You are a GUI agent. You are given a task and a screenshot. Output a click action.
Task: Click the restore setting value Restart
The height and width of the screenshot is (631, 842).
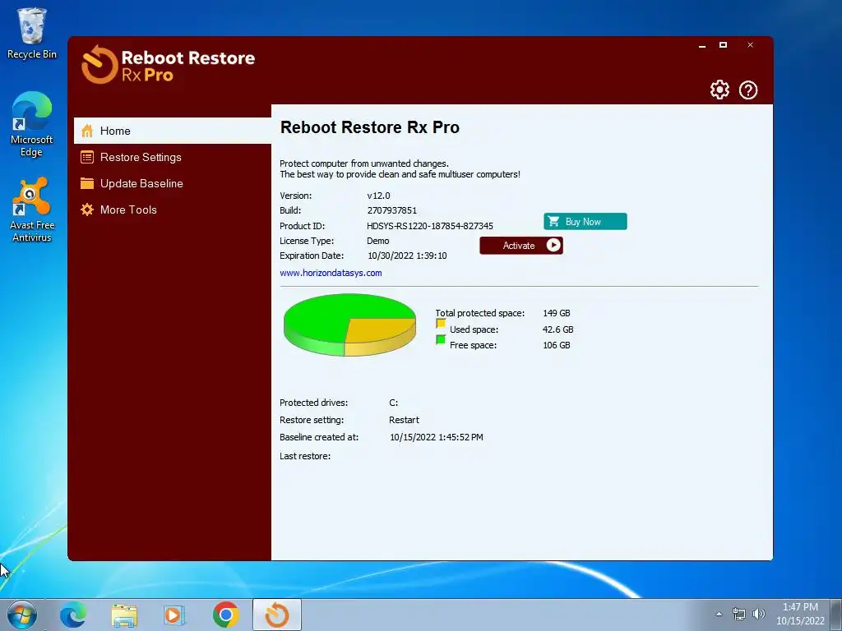[x=404, y=420]
